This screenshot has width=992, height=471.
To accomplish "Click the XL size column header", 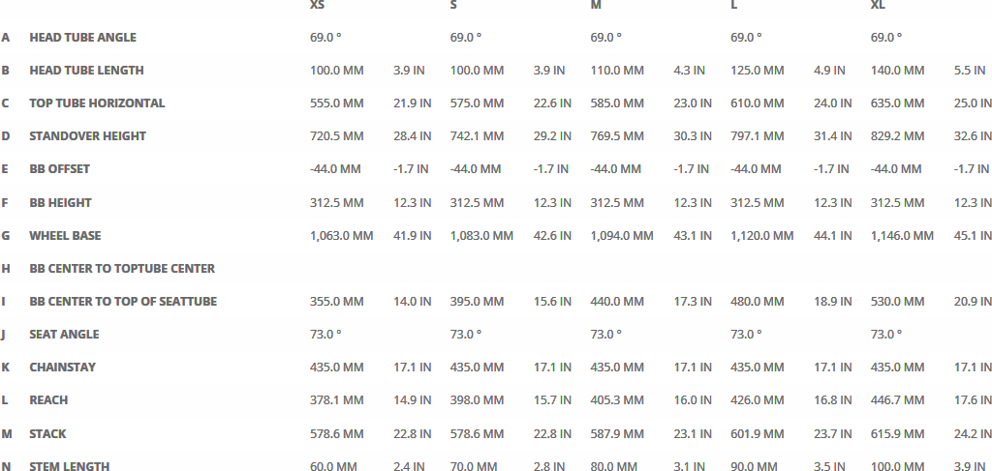I will click(x=878, y=5).
